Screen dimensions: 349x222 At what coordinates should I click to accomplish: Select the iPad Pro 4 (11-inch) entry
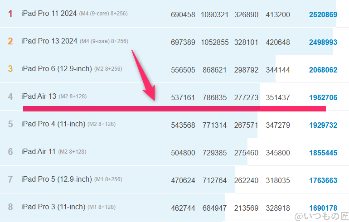point(53,124)
